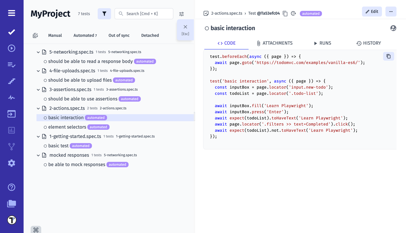The height and width of the screenshot is (233, 406).
Task: Open project Settings from the sidebar
Action: tap(11, 163)
